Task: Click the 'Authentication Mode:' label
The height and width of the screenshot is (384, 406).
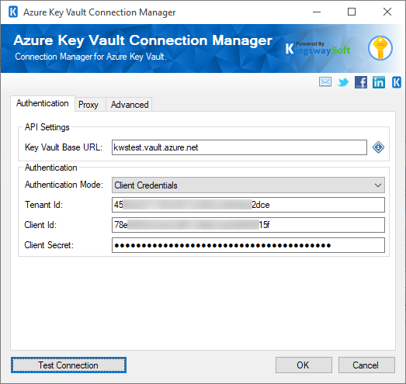Action: (x=64, y=185)
